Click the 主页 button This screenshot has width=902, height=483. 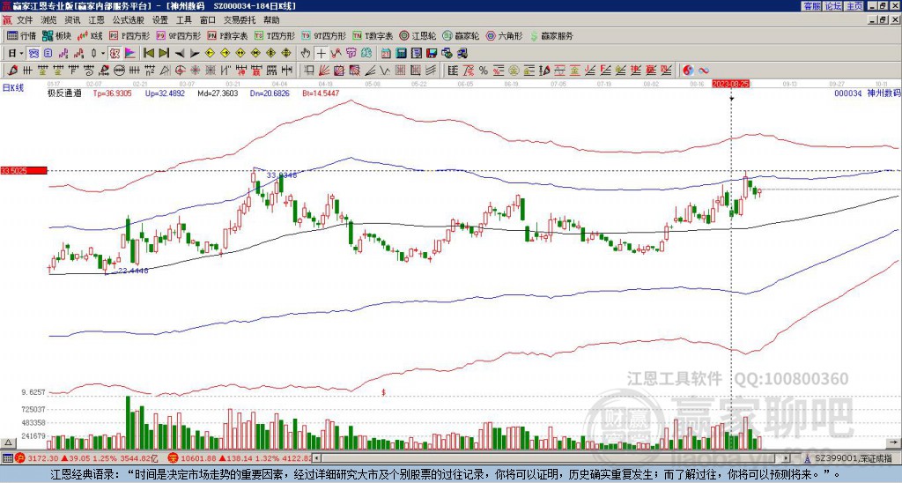(854, 6)
